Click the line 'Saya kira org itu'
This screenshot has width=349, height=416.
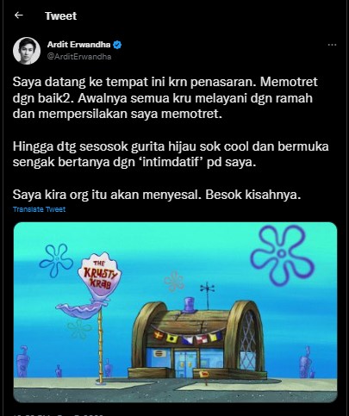pyautogui.click(x=157, y=195)
